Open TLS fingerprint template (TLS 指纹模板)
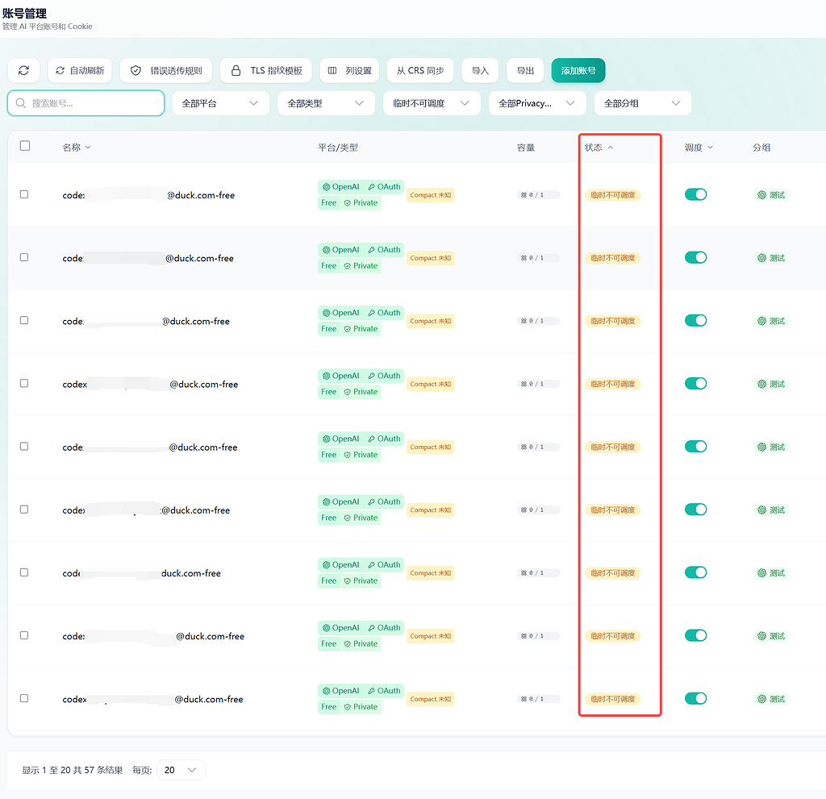This screenshot has height=799, width=826. click(266, 71)
